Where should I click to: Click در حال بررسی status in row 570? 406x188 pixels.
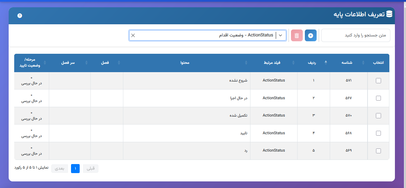[32, 119]
